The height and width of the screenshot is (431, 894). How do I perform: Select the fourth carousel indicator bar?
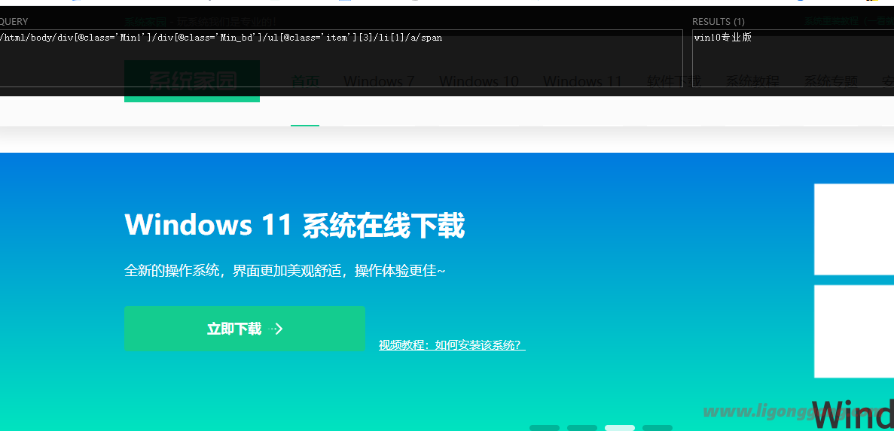point(658,427)
